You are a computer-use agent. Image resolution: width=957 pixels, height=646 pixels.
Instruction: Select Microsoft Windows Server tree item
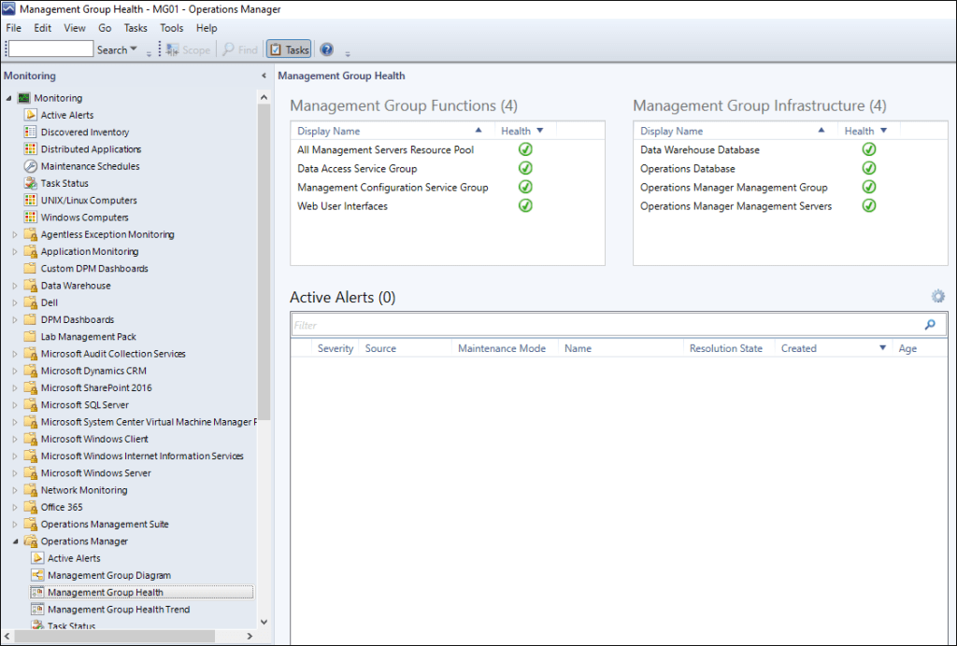pos(96,473)
